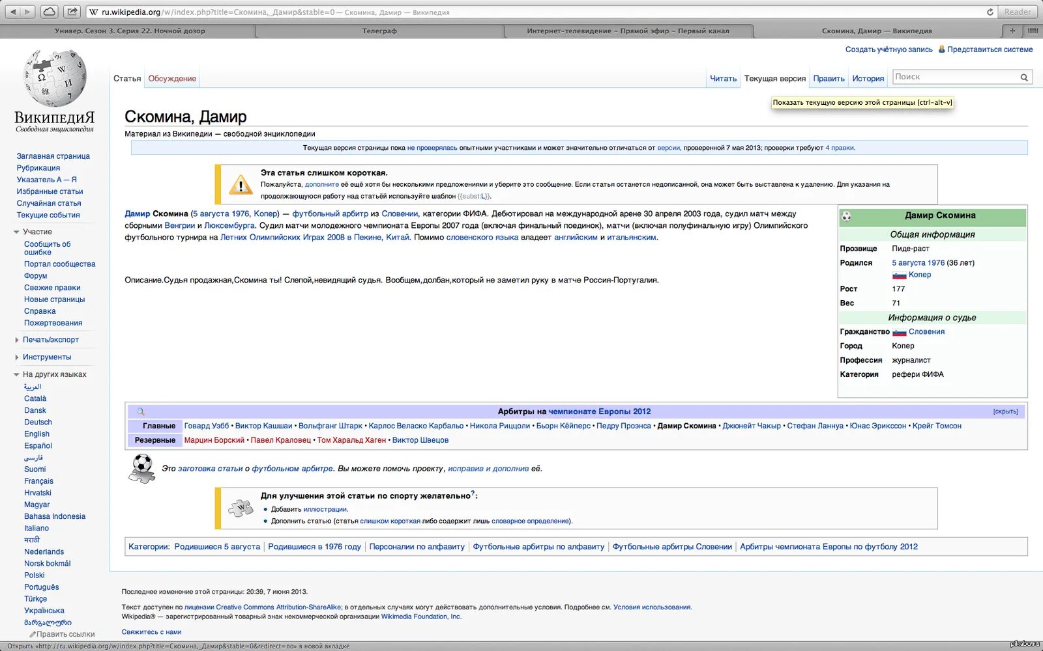Image resolution: width=1043 pixels, height=651 pixels.
Task: Click the Share button in Safari toolbar
Action: click(x=72, y=12)
